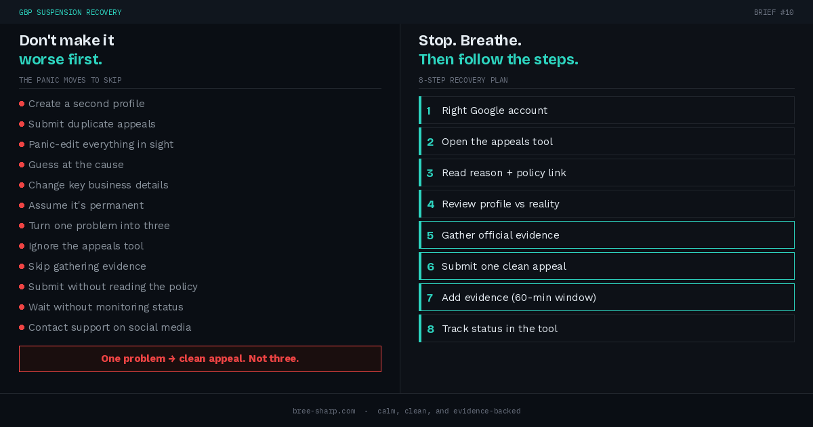Click 'Submit one clean appeal' step
The height and width of the screenshot is (427, 813).
click(606, 266)
